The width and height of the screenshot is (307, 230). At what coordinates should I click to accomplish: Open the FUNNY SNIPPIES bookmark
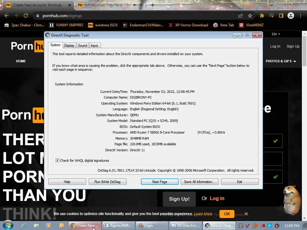coord(66,25)
